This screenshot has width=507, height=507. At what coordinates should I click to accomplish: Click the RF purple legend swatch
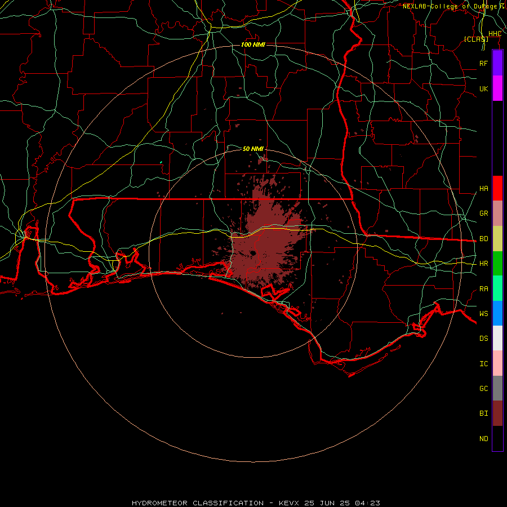[x=497, y=63]
